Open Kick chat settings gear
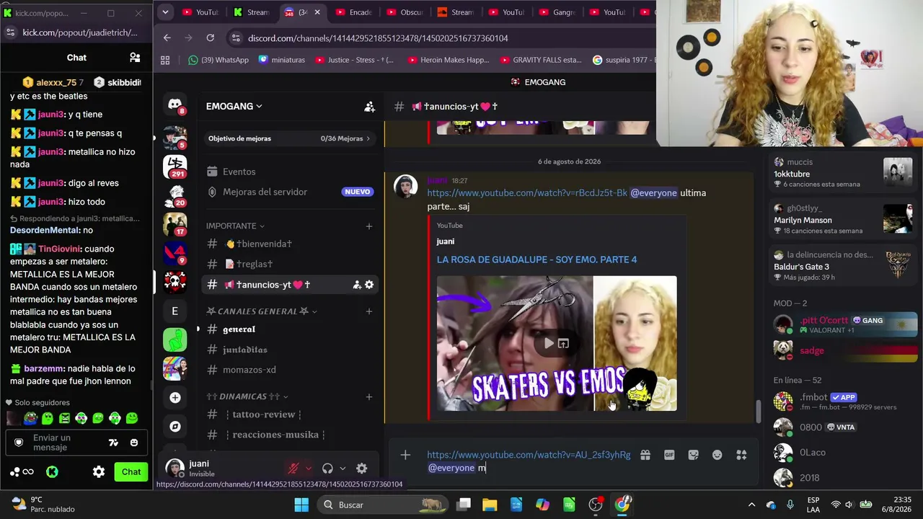This screenshot has height=519, width=923. click(99, 472)
